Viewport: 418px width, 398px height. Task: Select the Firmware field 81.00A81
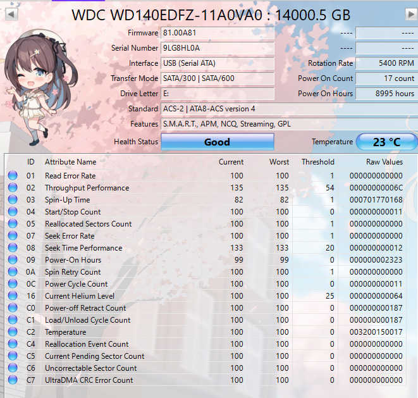(x=218, y=33)
